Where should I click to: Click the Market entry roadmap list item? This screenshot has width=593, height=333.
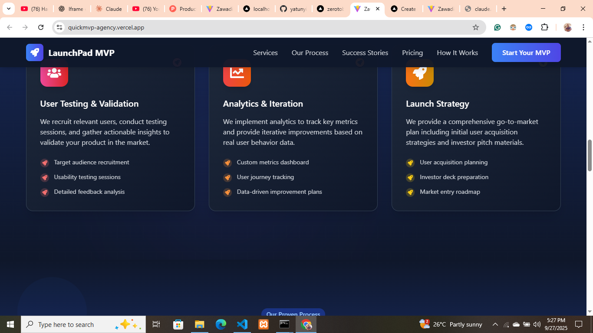coord(450,192)
